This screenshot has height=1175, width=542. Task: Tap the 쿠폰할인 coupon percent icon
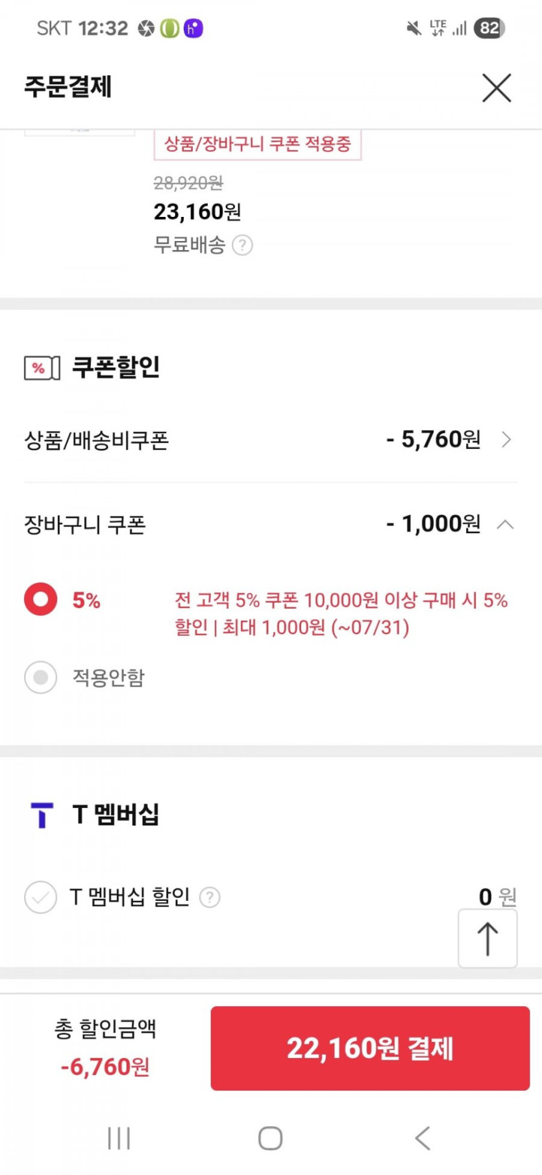(x=42, y=368)
